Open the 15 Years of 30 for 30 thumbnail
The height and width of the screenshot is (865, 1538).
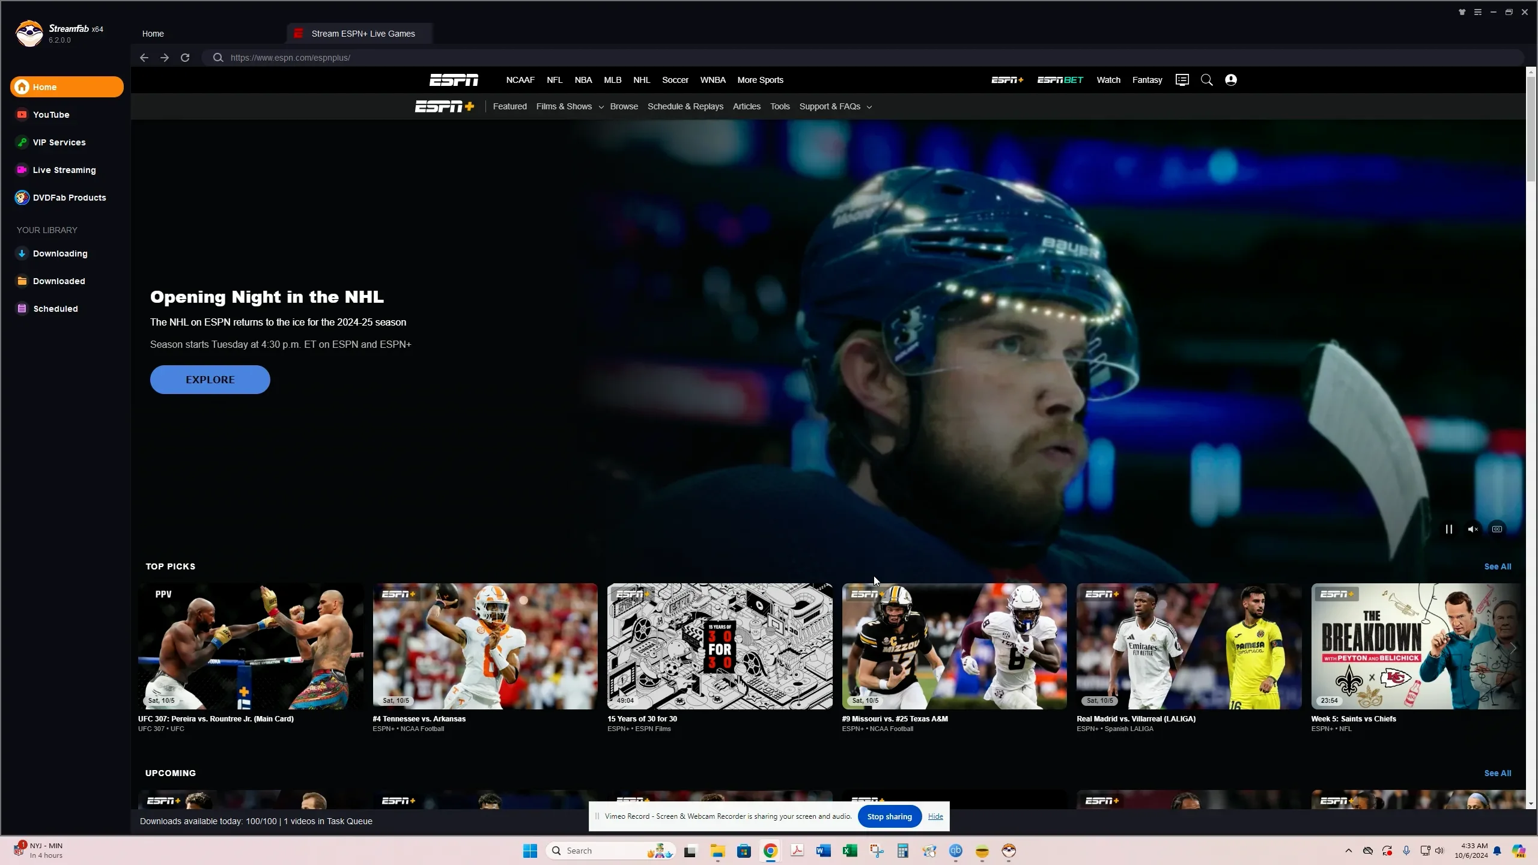pos(720,646)
